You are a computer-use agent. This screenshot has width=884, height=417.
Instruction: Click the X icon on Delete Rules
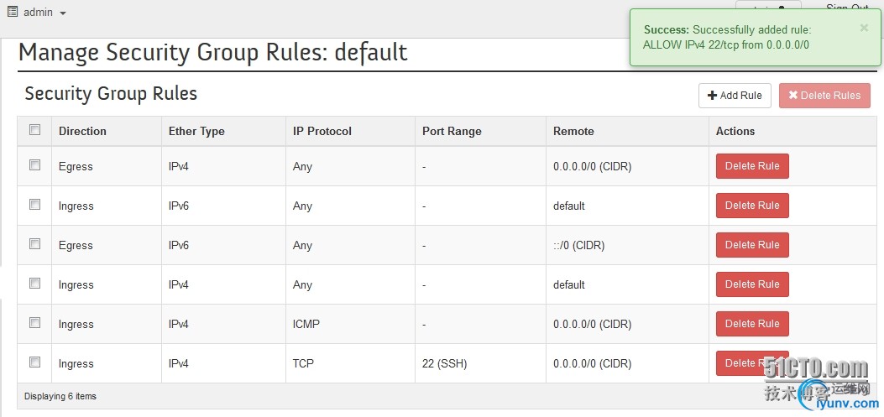793,96
